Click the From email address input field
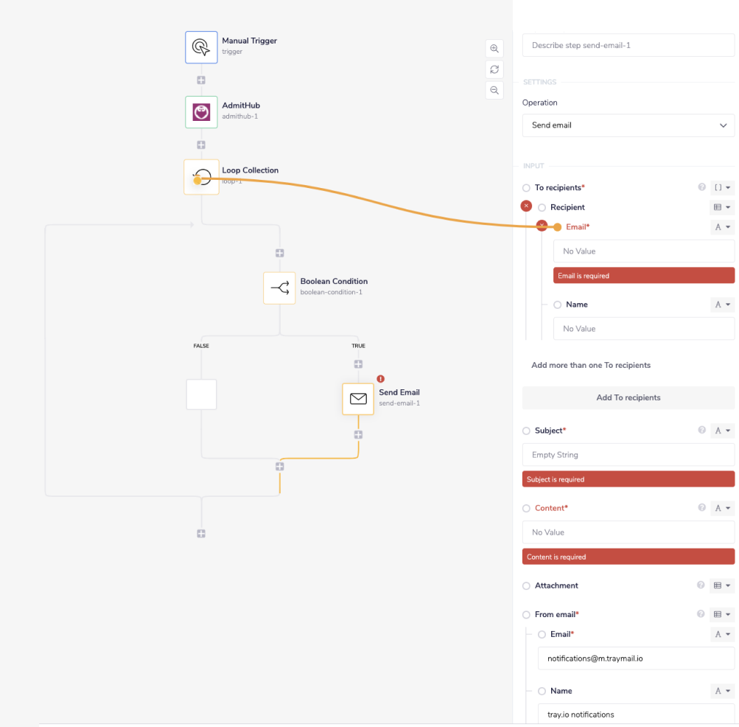The image size is (739, 727). 635,658
